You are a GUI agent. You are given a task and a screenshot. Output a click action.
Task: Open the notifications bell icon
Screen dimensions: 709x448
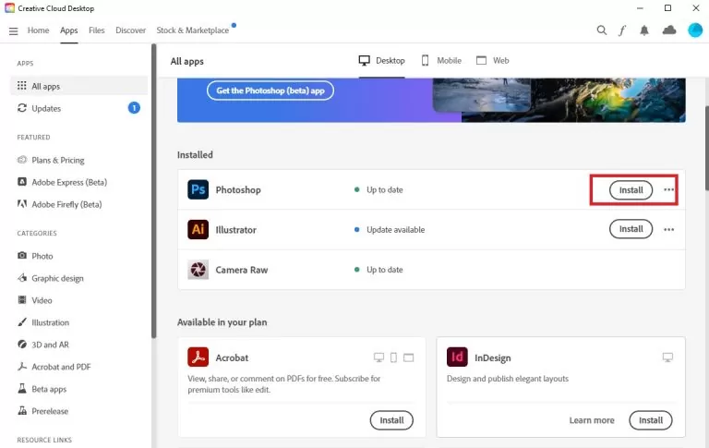(644, 30)
